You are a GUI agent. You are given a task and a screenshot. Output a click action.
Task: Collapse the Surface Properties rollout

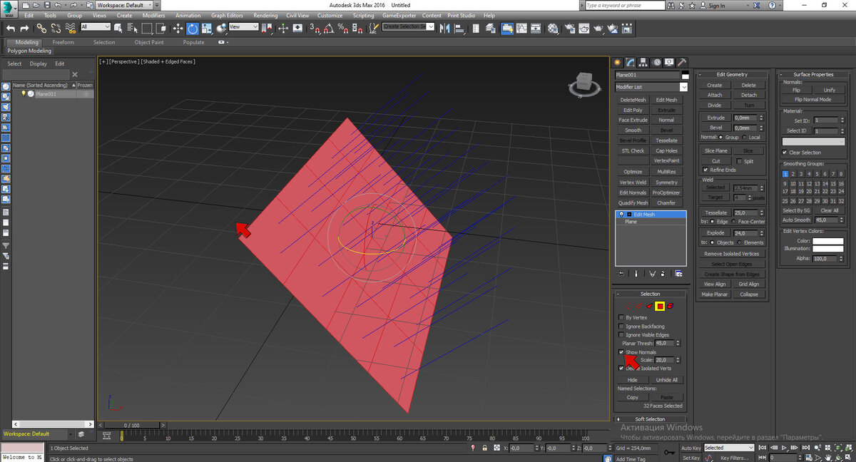812,74
